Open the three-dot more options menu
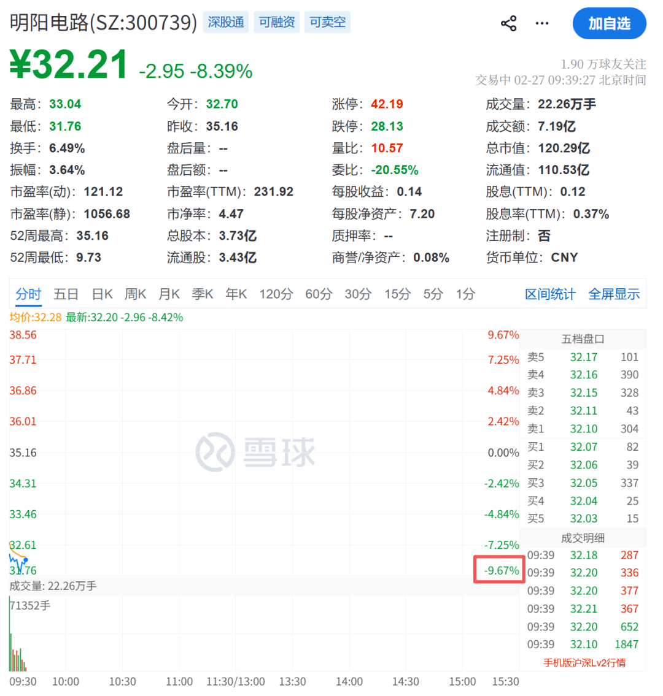Image resolution: width=663 pixels, height=696 pixels. (x=542, y=24)
